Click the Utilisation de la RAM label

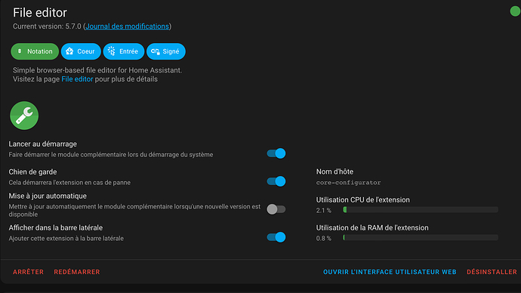(372, 228)
